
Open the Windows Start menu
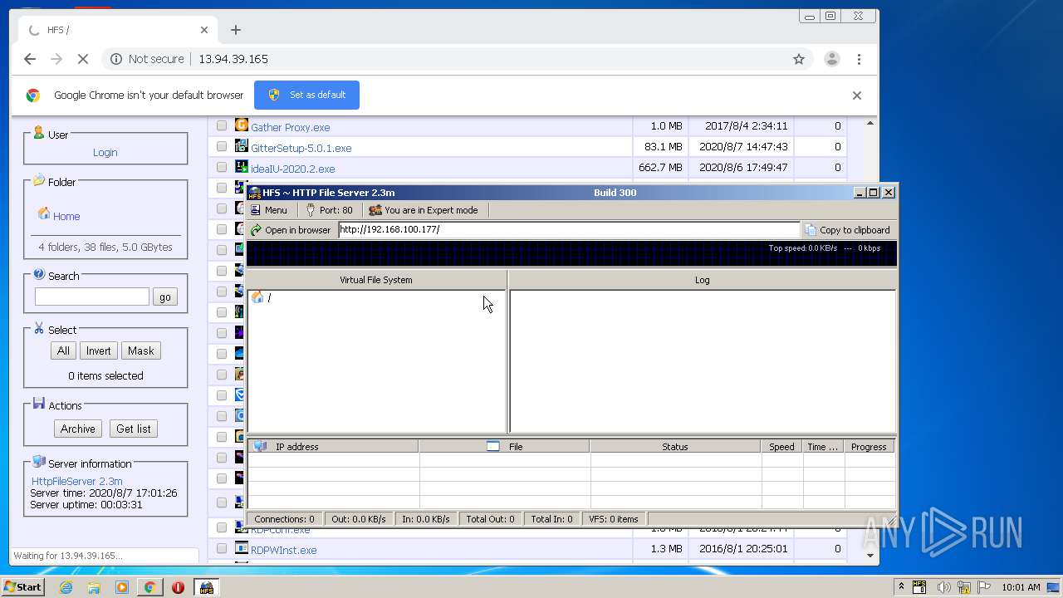(23, 587)
